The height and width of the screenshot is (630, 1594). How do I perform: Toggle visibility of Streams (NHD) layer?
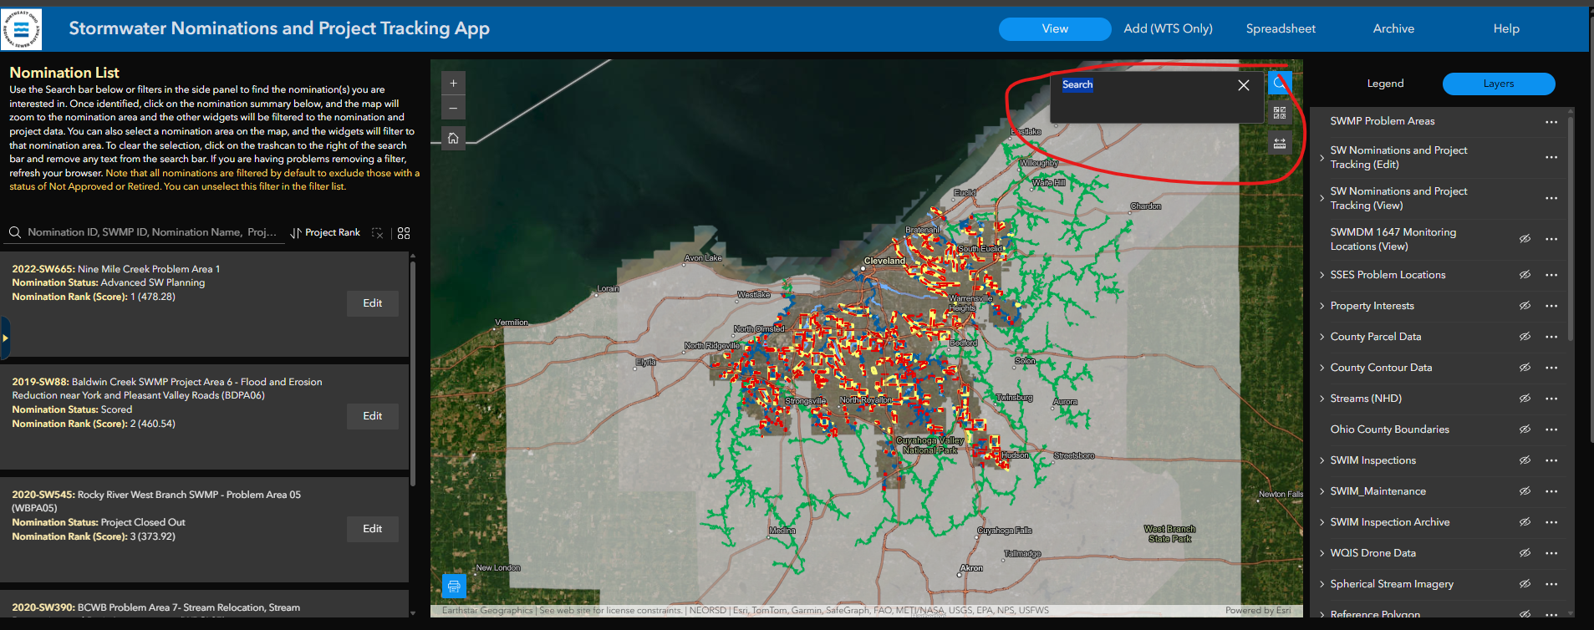(x=1525, y=399)
